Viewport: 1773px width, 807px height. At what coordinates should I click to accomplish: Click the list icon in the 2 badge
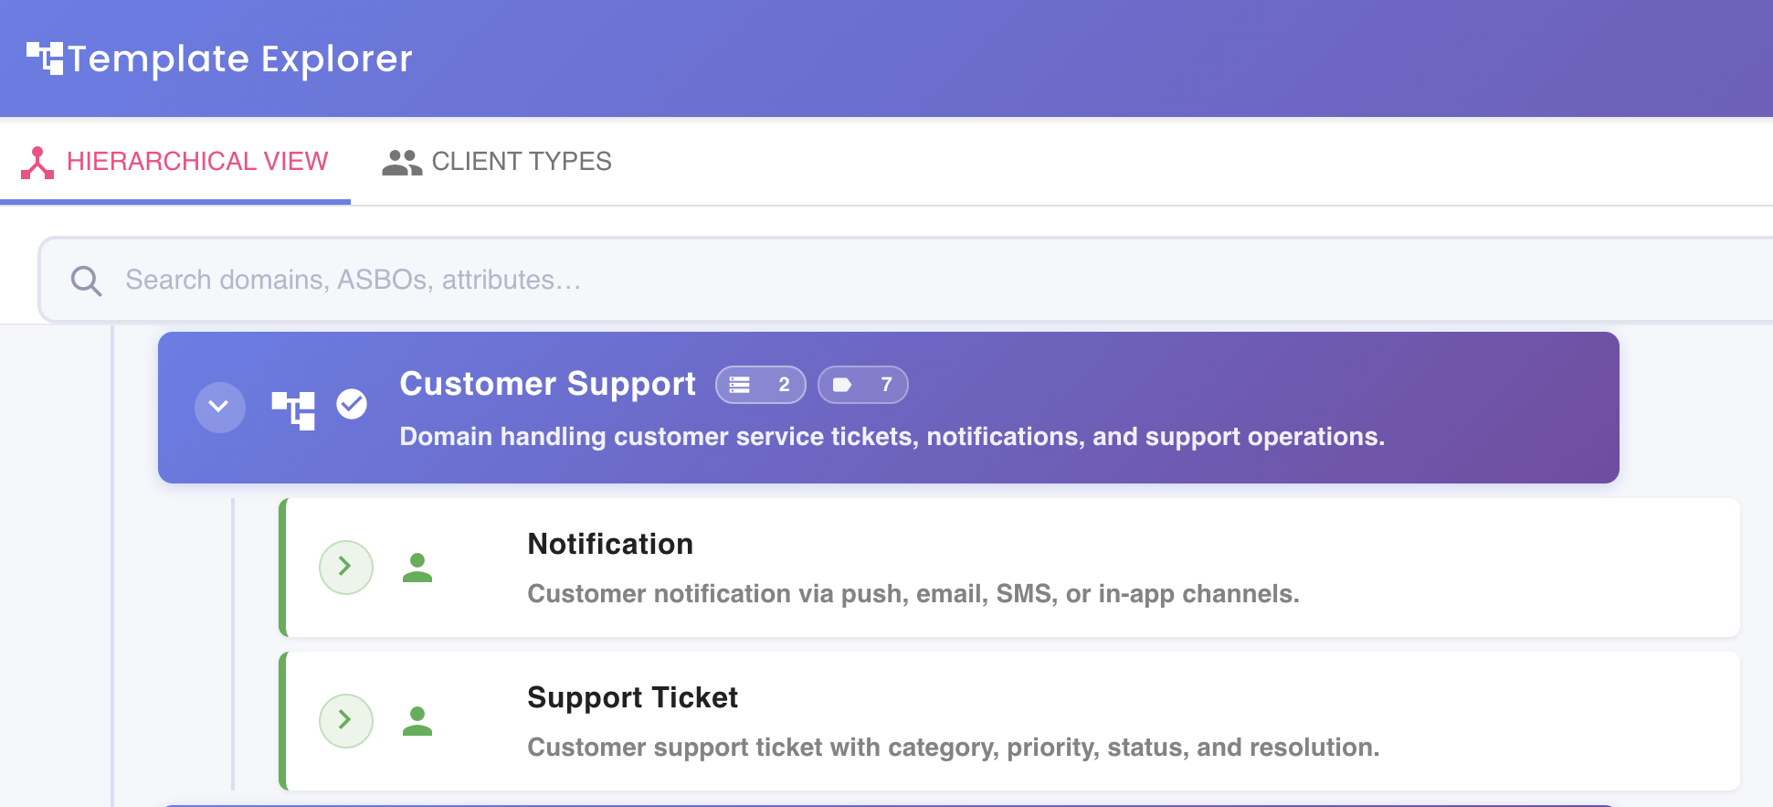click(740, 385)
